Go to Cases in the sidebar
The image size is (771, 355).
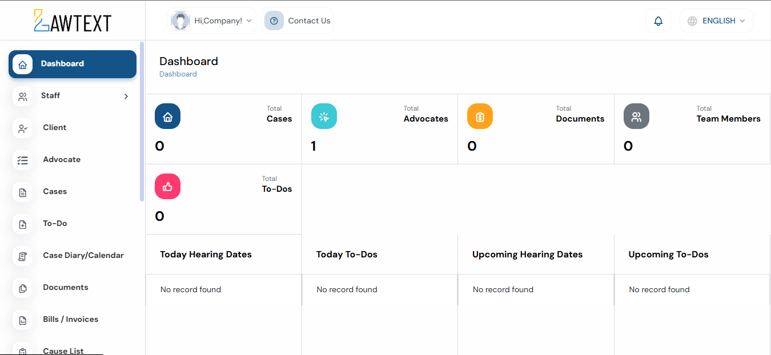point(55,192)
